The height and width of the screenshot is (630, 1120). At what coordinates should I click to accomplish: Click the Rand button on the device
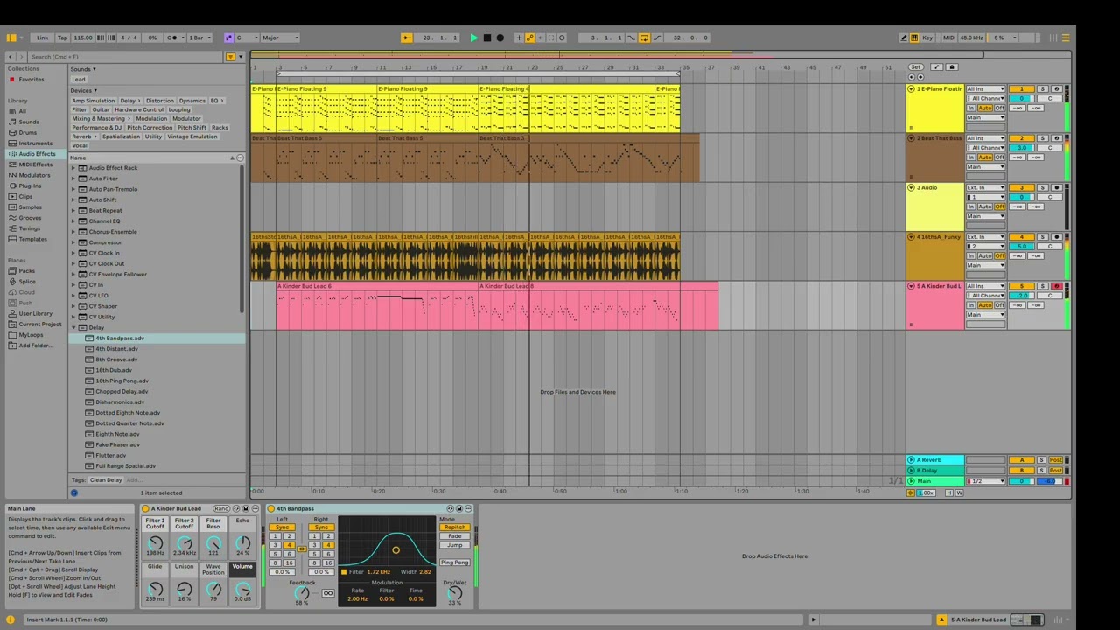[x=221, y=508]
